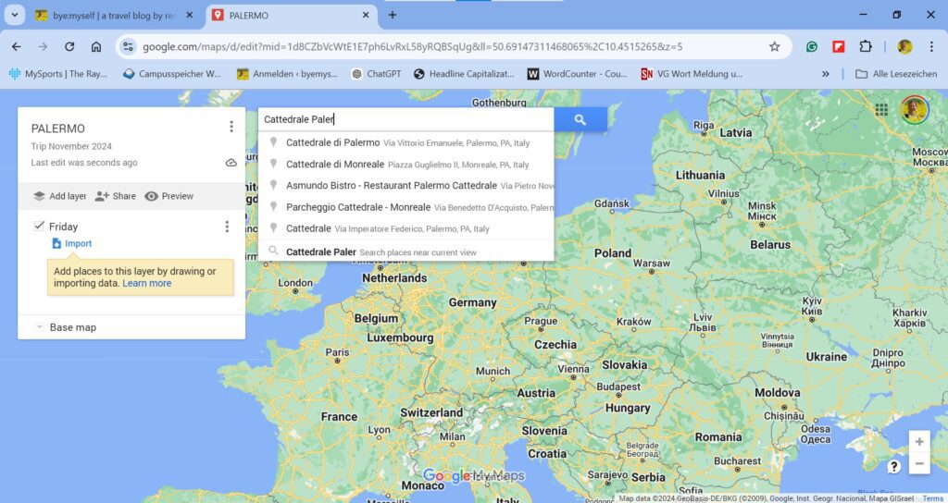948x503 pixels.
Task: Open map help question mark
Action: click(893, 466)
